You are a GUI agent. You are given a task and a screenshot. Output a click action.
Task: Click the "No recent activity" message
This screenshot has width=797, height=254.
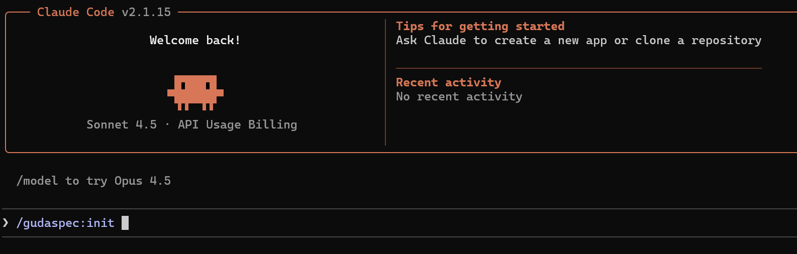tap(459, 96)
